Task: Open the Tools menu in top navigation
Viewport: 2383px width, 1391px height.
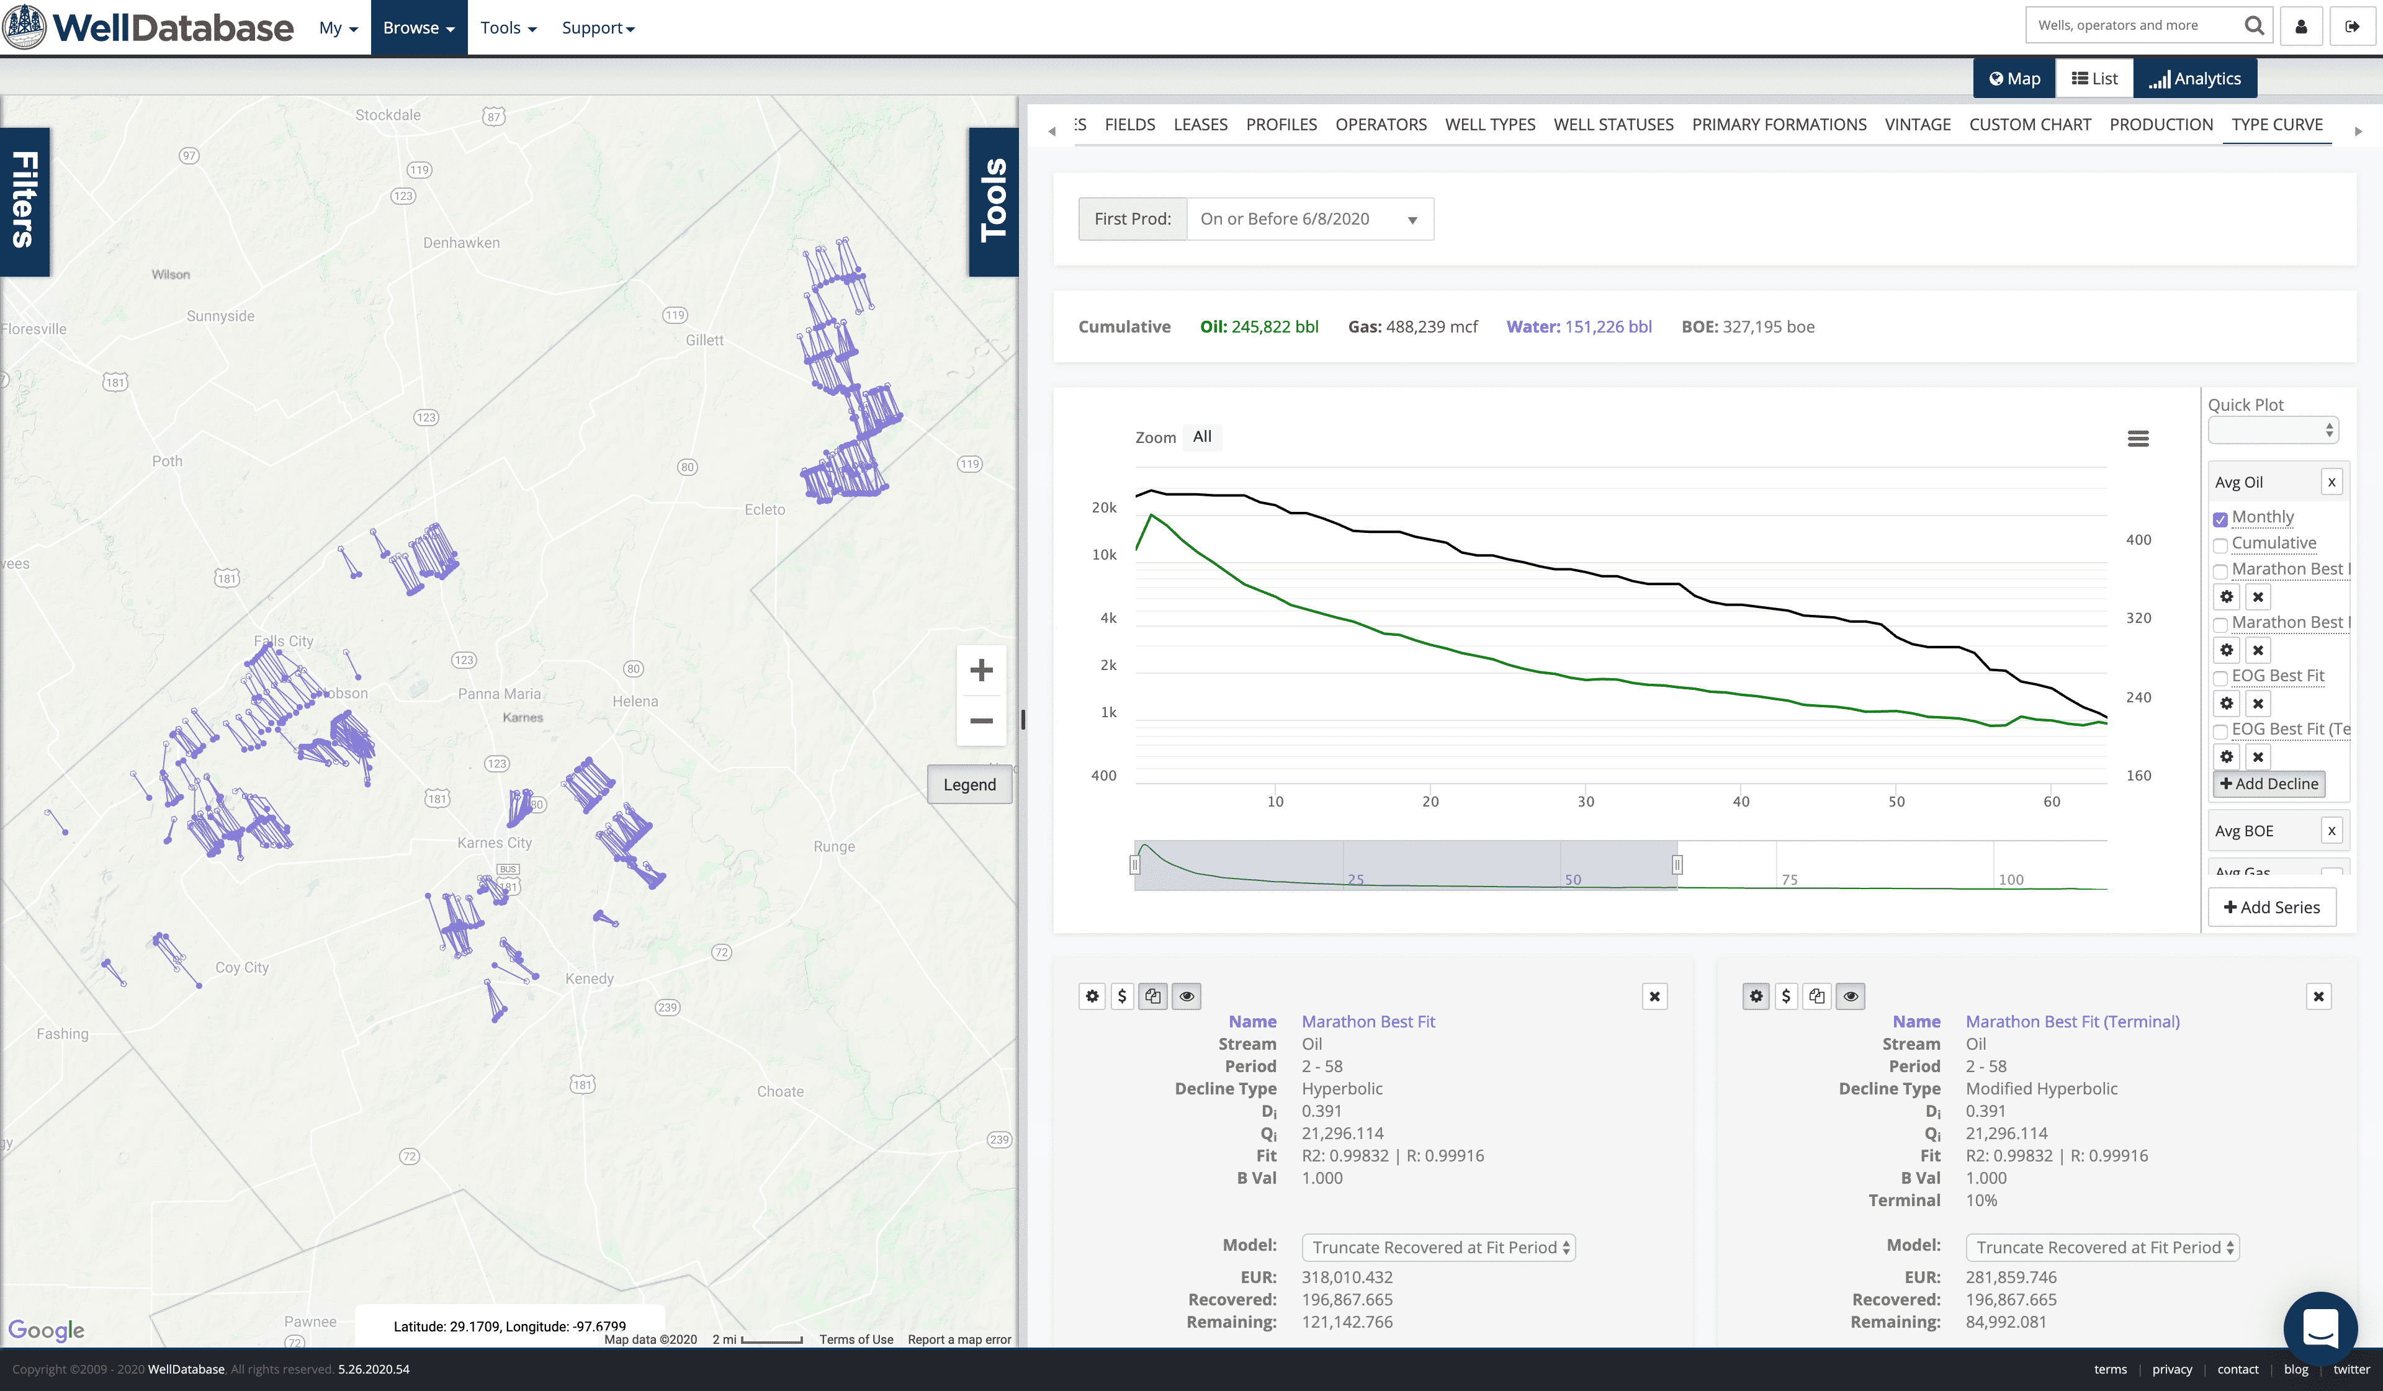Action: (x=508, y=27)
